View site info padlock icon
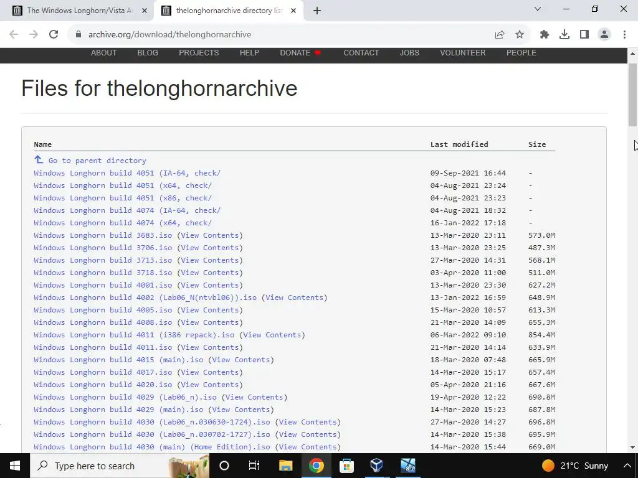Image resolution: width=638 pixels, height=478 pixels. (79, 35)
